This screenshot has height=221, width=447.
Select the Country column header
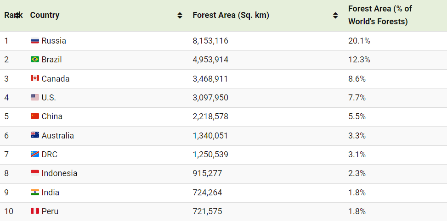(45, 15)
